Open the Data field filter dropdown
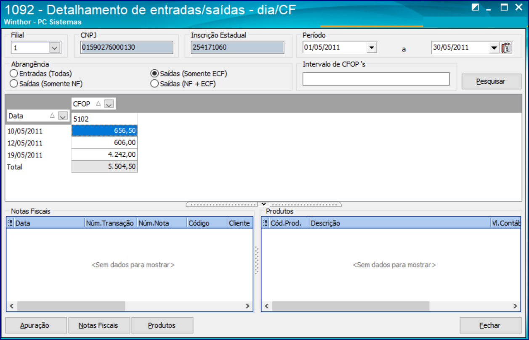529x340 pixels. (x=64, y=116)
